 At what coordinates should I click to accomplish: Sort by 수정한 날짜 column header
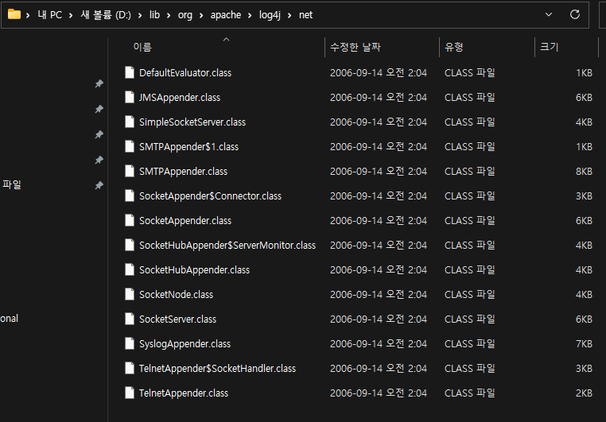pyautogui.click(x=355, y=47)
